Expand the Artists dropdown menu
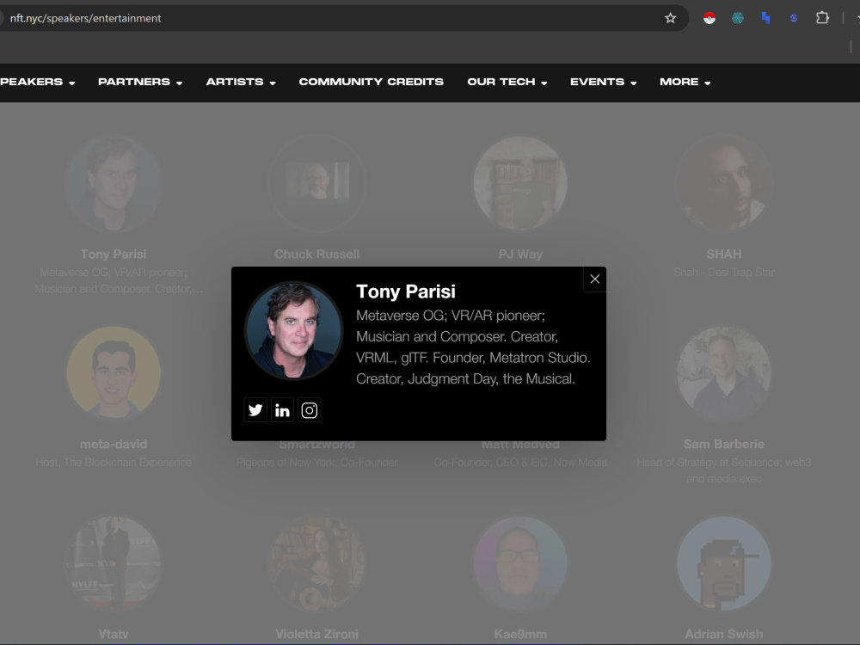The width and height of the screenshot is (860, 645). 241,82
